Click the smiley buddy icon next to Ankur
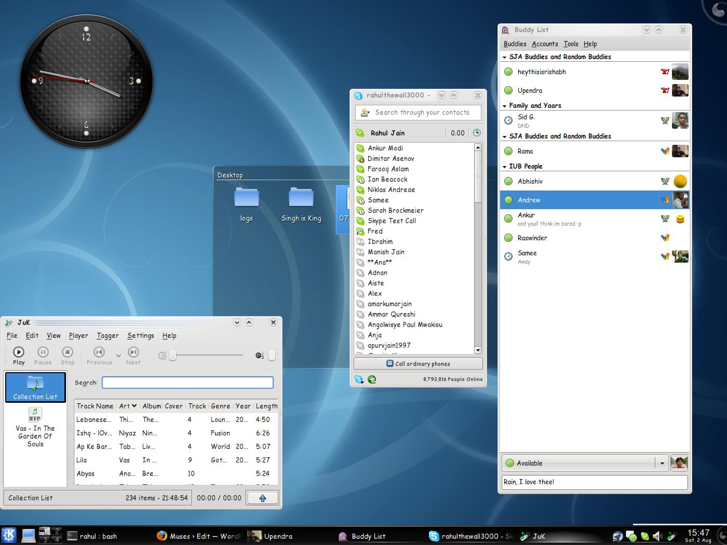Screen dimensions: 727x545 coord(680,219)
